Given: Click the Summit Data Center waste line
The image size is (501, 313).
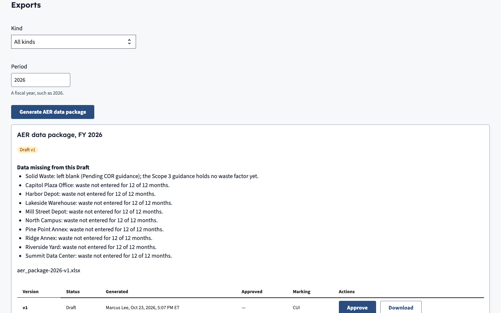Looking at the screenshot, I should (98, 256).
